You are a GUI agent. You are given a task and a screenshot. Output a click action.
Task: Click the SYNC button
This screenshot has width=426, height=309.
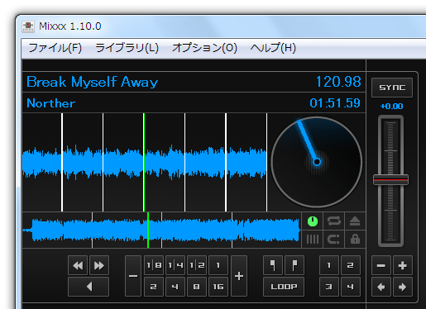click(392, 88)
